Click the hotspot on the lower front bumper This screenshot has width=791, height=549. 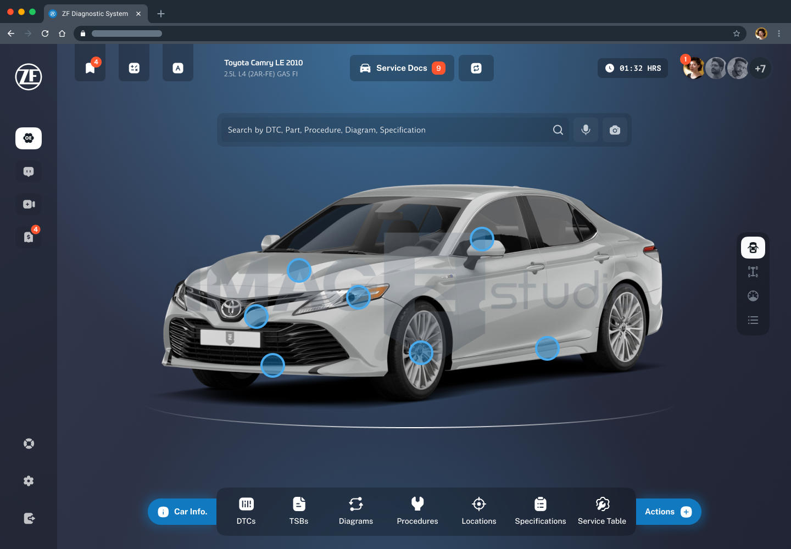272,365
